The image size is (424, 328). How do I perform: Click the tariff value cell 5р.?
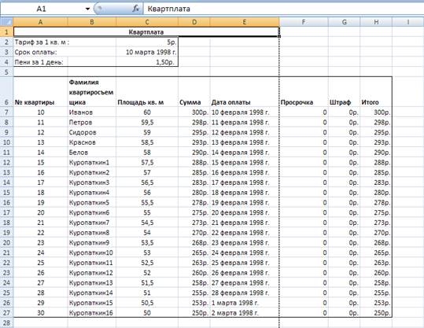click(147, 42)
